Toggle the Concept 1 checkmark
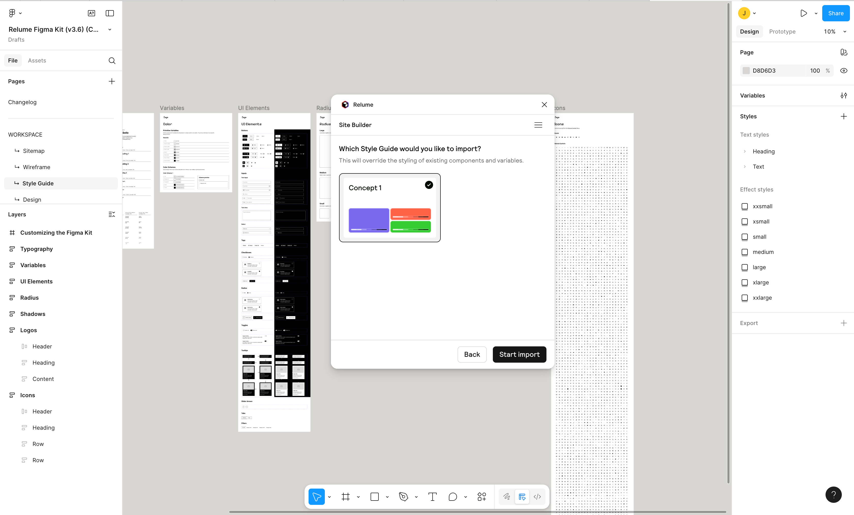The image size is (854, 515). [429, 185]
